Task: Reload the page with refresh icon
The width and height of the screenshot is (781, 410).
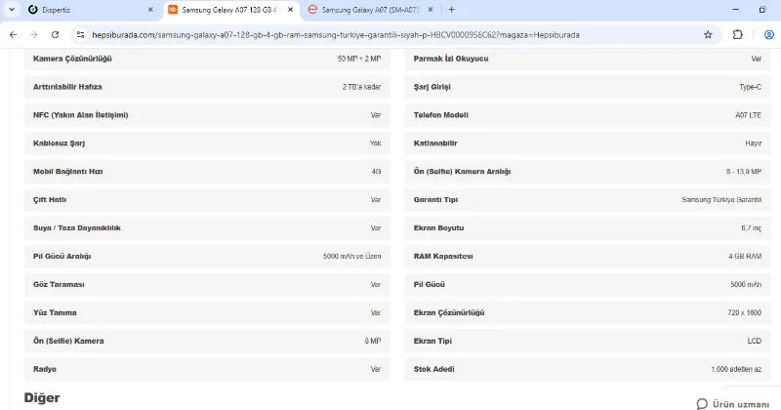Action: tap(56, 35)
